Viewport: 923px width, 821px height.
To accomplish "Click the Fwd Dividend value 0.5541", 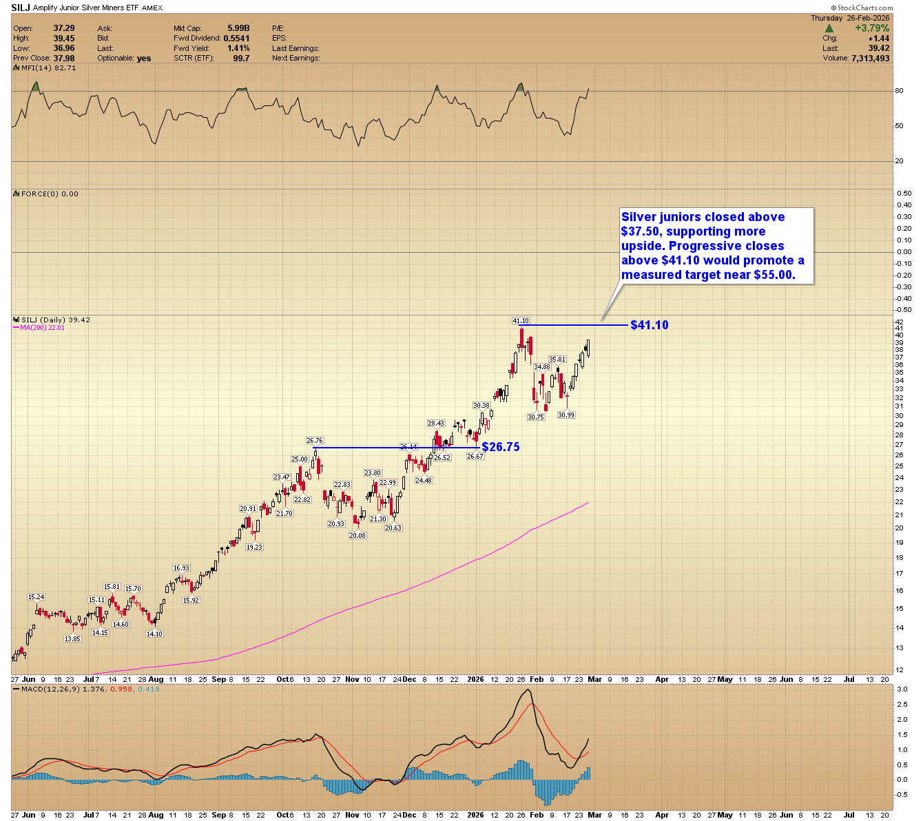I will click(236, 39).
